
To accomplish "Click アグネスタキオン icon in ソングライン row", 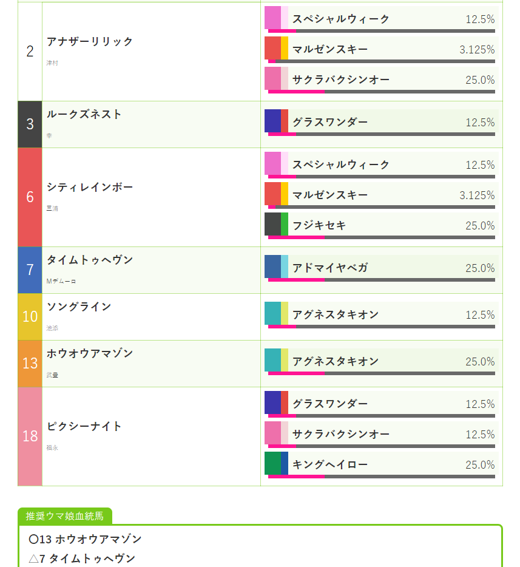I will (276, 313).
